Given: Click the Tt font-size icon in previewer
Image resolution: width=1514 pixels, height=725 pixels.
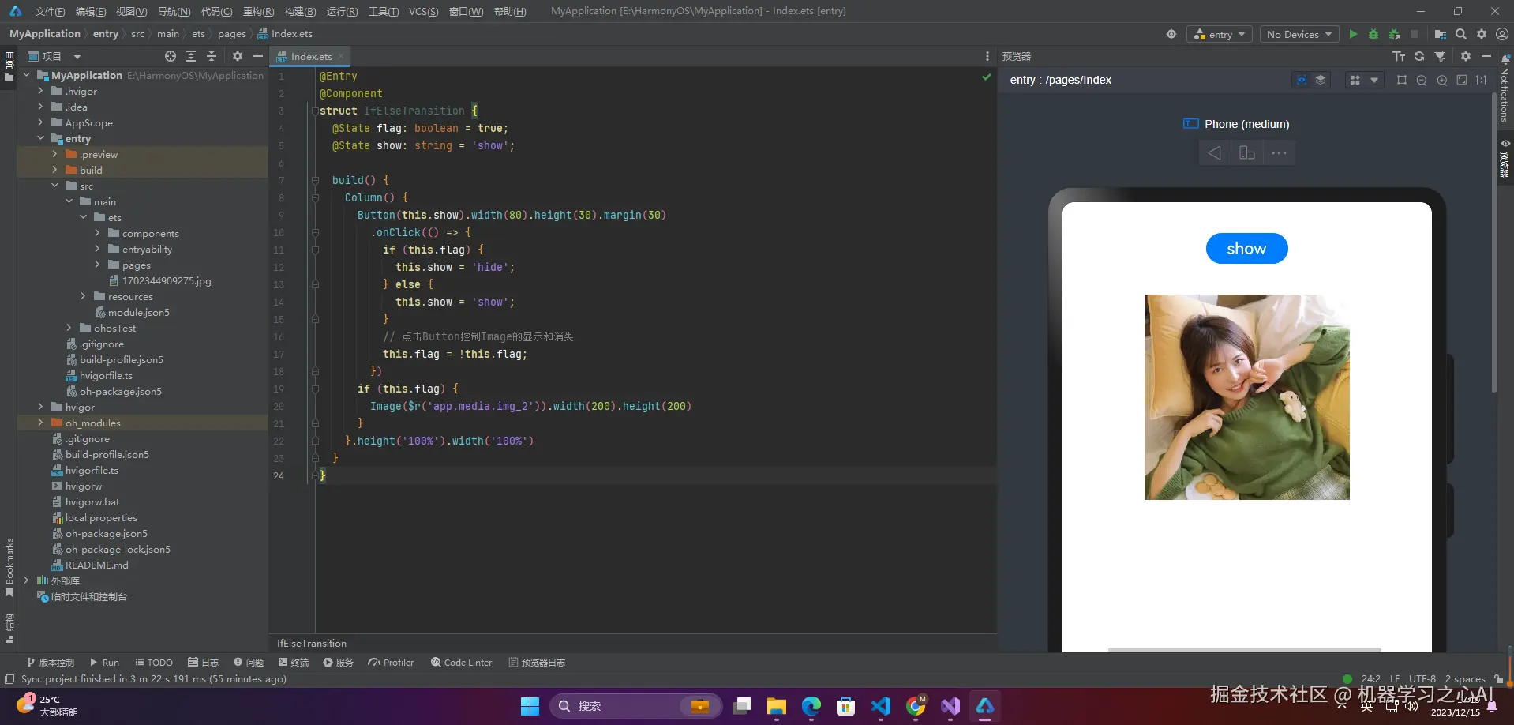Looking at the screenshot, I should pos(1399,56).
